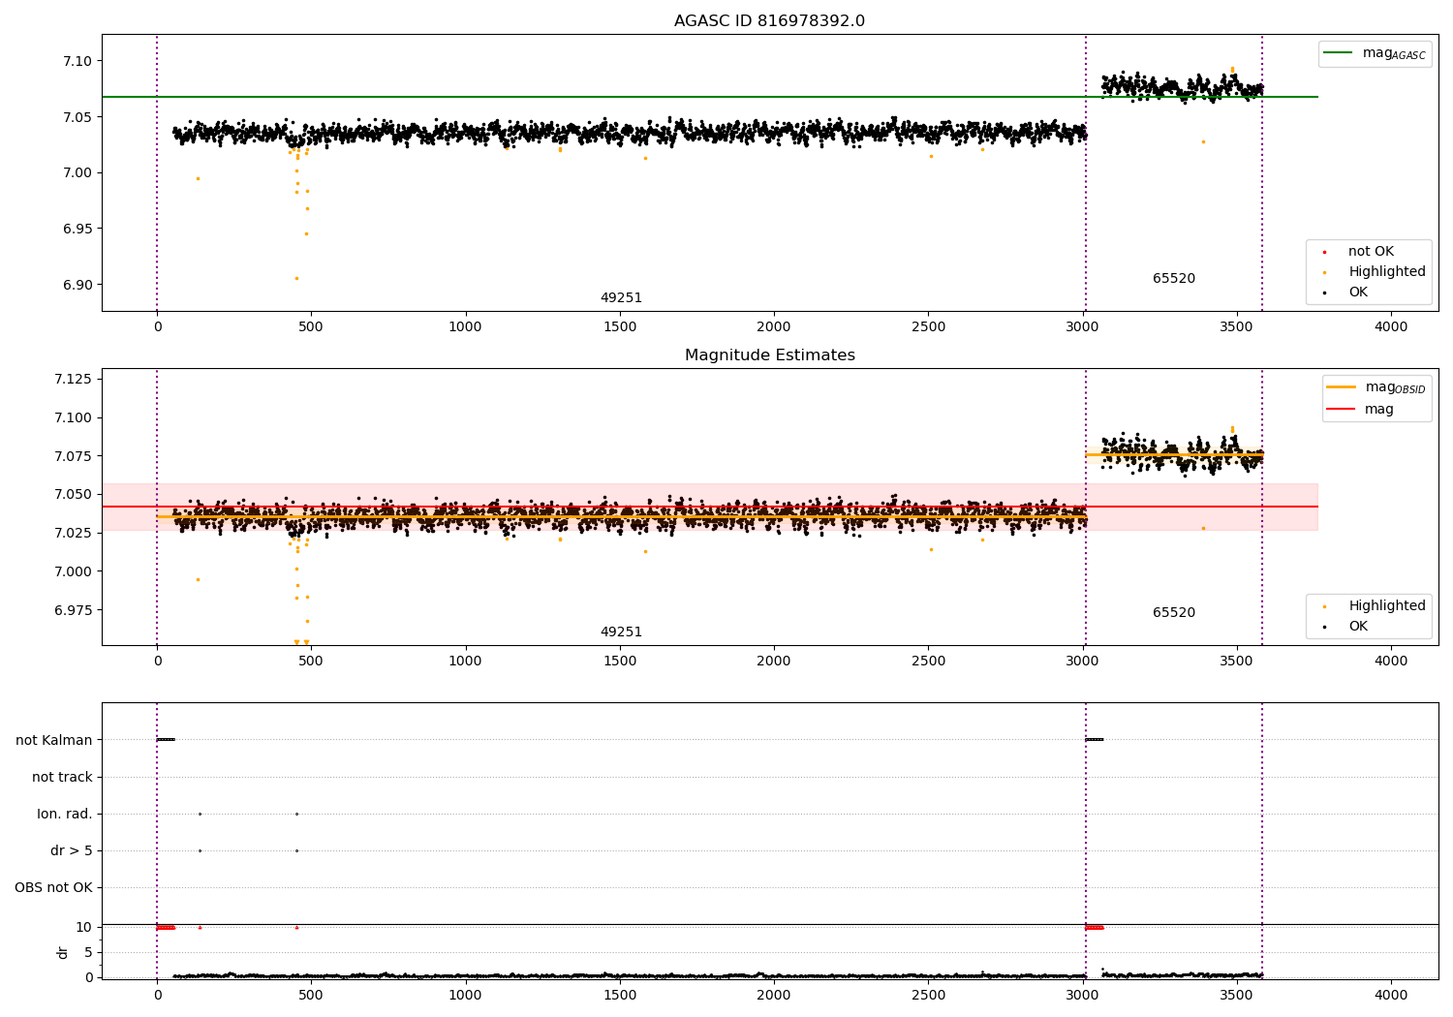Click the '3000' x-axis tick under the bottom plot

(x=1082, y=996)
